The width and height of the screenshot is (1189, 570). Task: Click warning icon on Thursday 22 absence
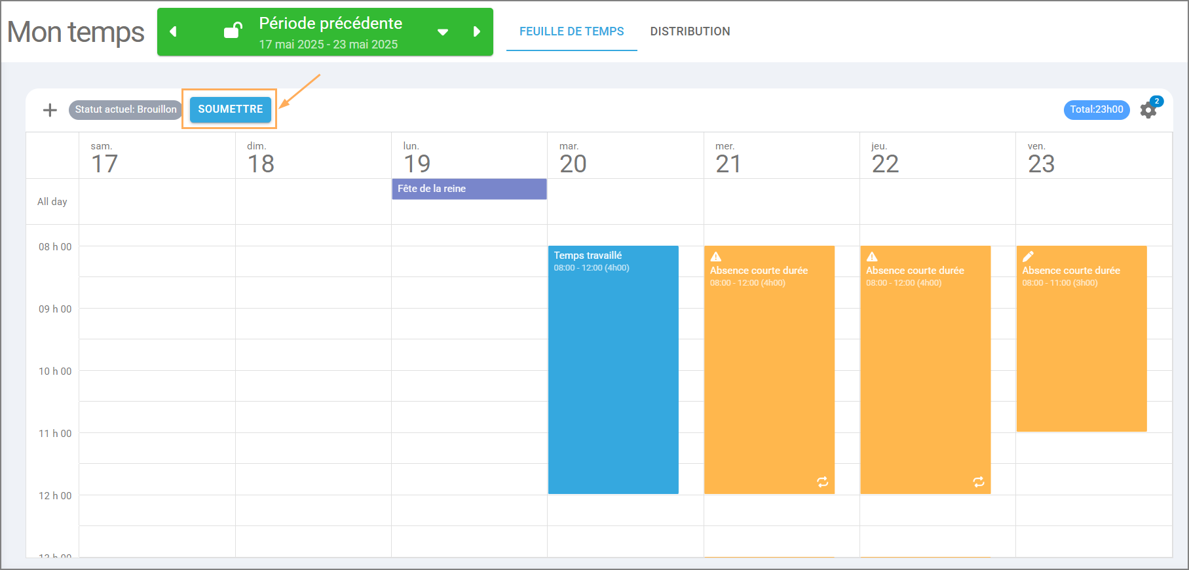click(x=872, y=257)
